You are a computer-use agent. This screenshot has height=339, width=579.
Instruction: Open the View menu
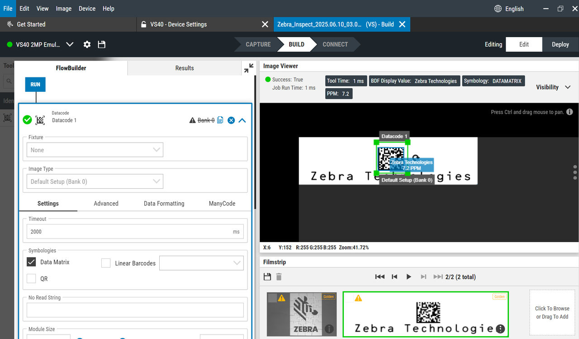click(x=43, y=9)
